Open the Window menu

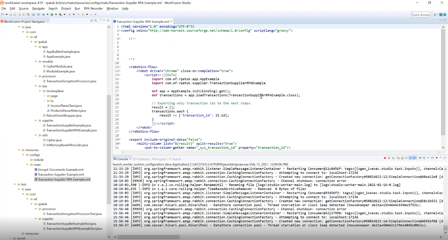pos(112,9)
